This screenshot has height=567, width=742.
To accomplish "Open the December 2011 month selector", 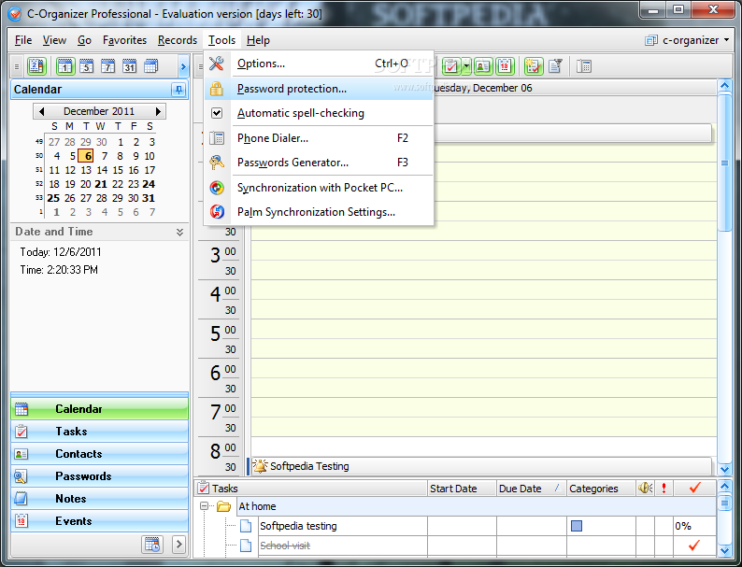I will click(x=99, y=111).
